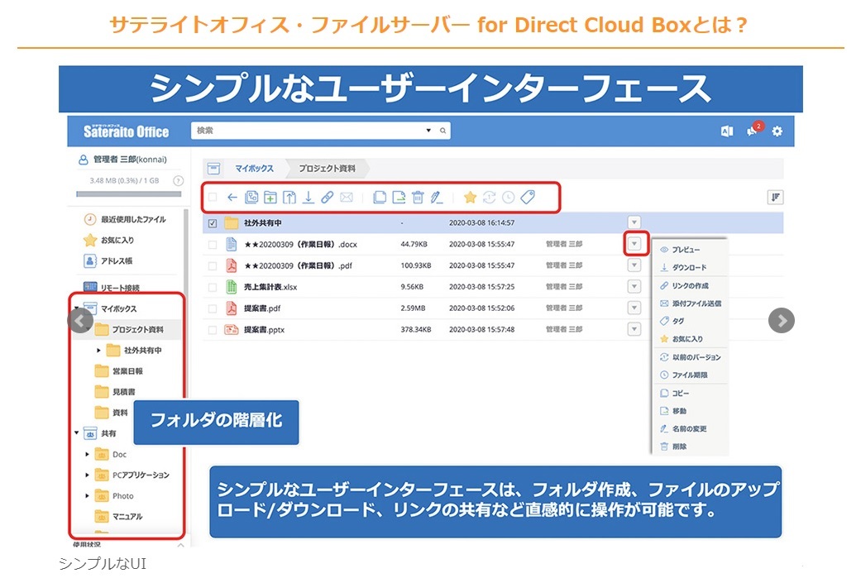861x578 pixels.
Task: Check the box beside 売上集計表.xlsx
Action: [213, 287]
